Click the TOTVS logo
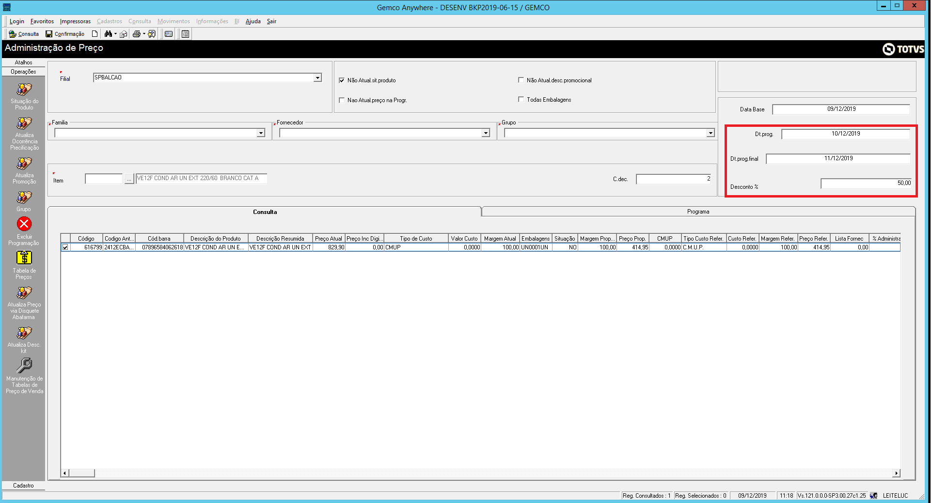This screenshot has height=503, width=932. [903, 49]
